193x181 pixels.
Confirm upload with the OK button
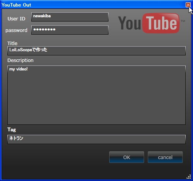[x=127, y=157]
